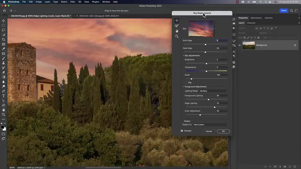The width and height of the screenshot is (301, 169).
Task: Open the Filter menu
Action: pos(73,2)
